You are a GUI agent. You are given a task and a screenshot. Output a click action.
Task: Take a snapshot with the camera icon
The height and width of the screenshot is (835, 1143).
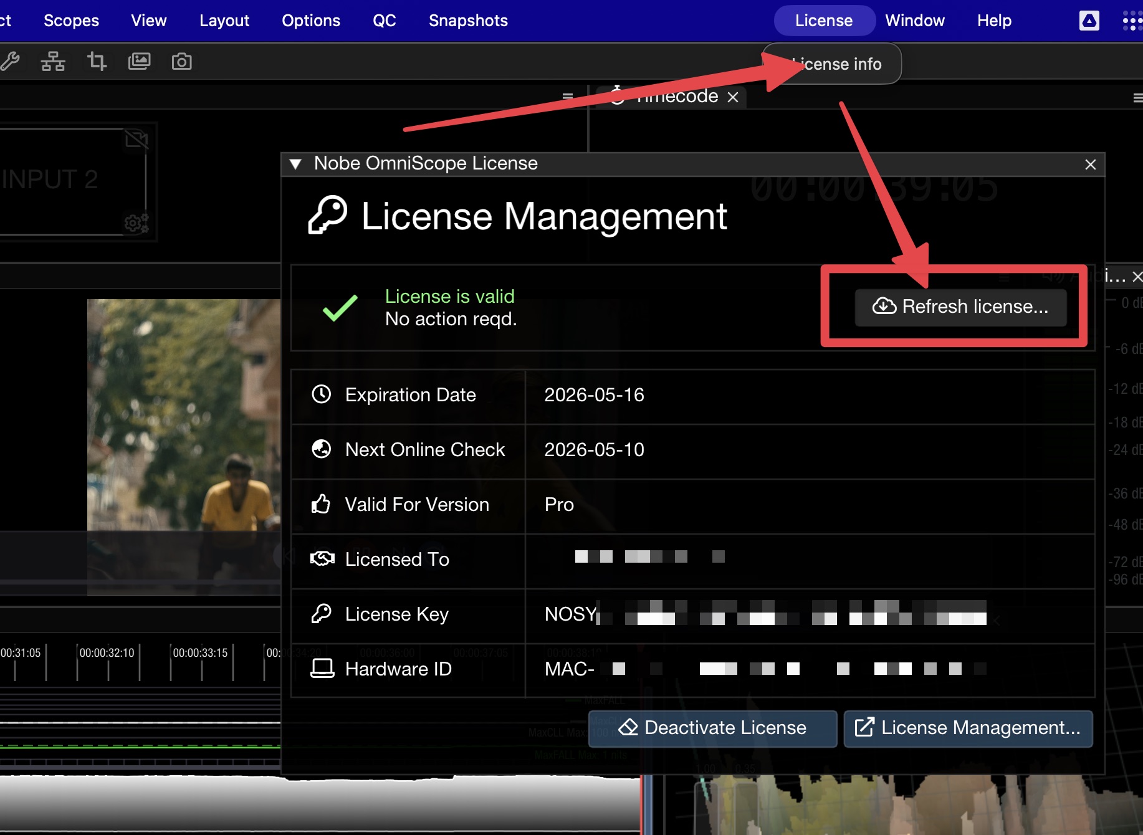click(181, 61)
